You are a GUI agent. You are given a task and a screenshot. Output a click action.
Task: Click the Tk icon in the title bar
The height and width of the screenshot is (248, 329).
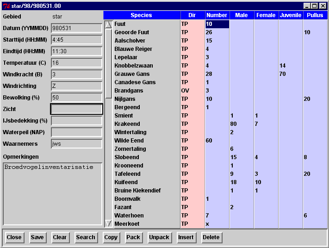tap(6, 6)
